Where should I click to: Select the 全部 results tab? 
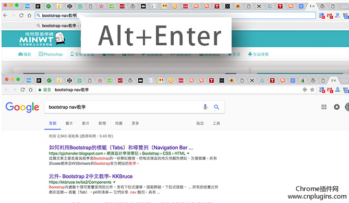[53, 123]
